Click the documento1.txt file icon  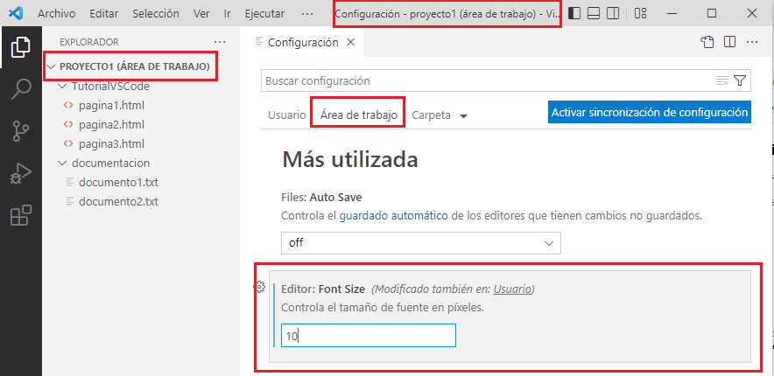[69, 183]
